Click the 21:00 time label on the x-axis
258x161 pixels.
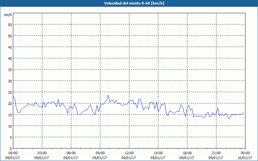[x=216, y=153]
